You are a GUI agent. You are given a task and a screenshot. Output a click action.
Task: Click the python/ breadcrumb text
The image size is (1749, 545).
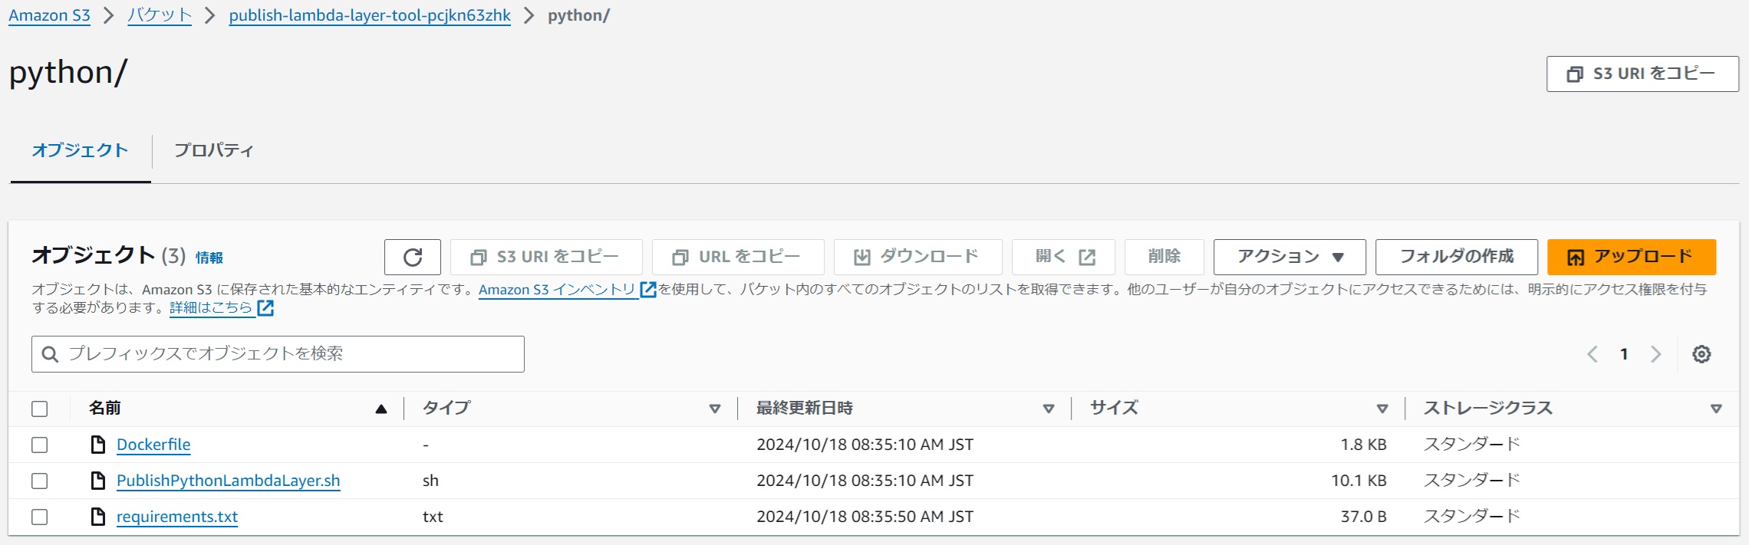[578, 15]
